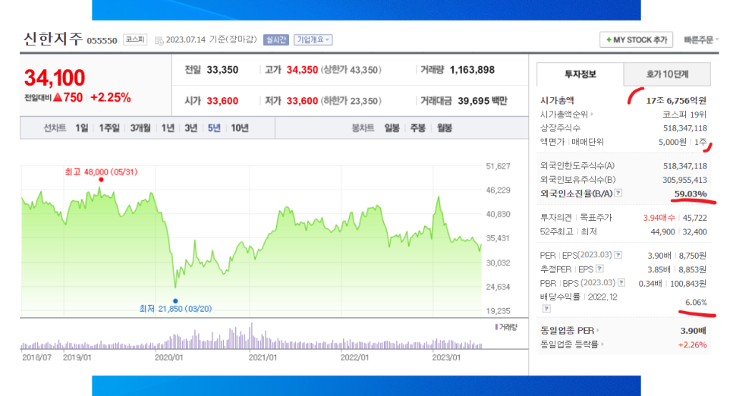Select the 1주일 line chart period

point(109,127)
